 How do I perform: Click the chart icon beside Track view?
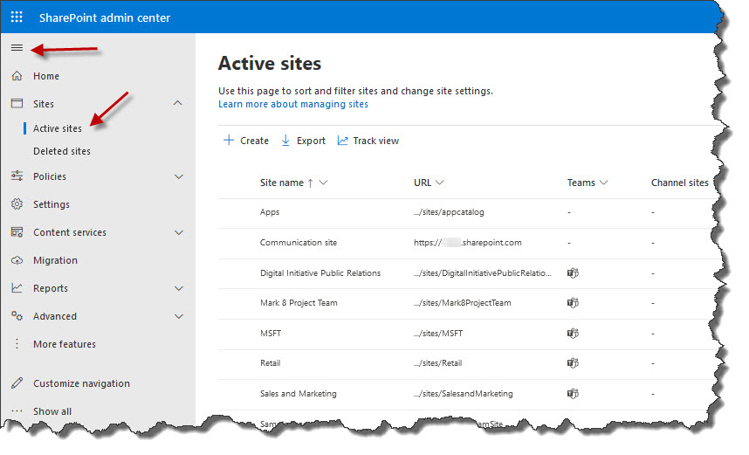(342, 141)
